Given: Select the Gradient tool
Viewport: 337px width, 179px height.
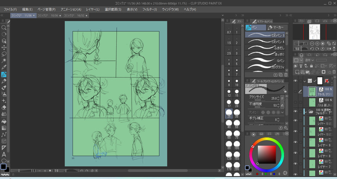Looking at the screenshot, I should [x=4, y=128].
